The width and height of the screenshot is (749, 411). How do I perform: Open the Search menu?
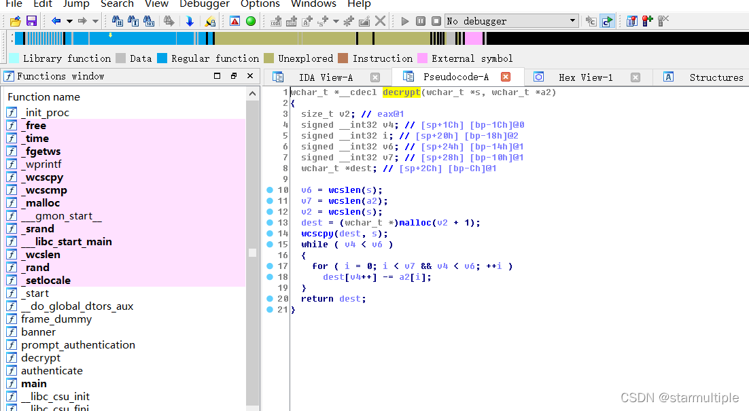[117, 4]
